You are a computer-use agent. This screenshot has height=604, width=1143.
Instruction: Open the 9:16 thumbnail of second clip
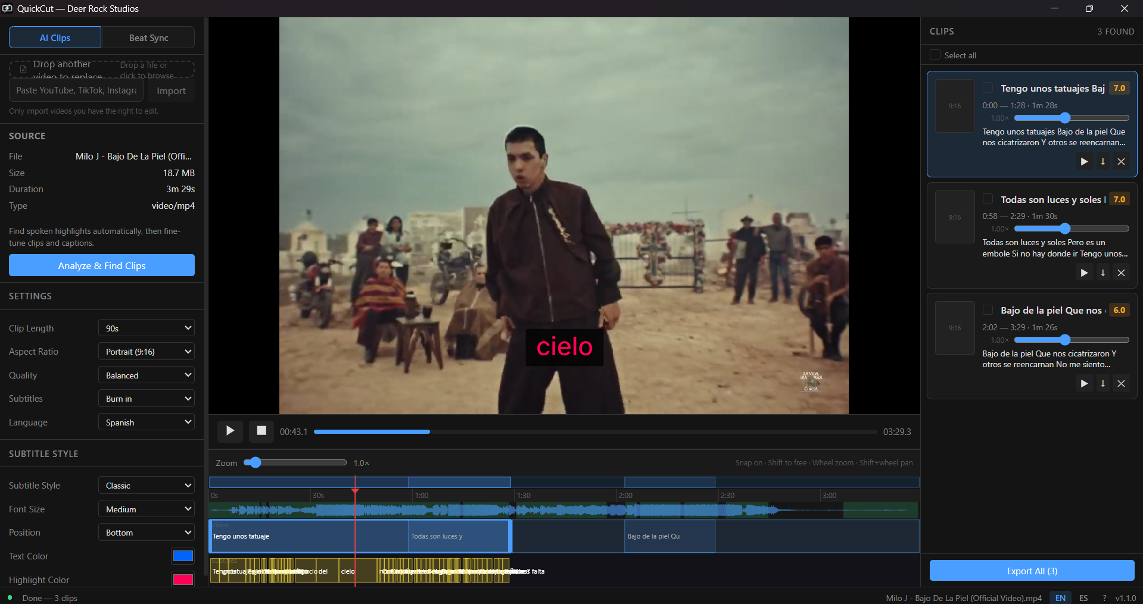tap(955, 217)
